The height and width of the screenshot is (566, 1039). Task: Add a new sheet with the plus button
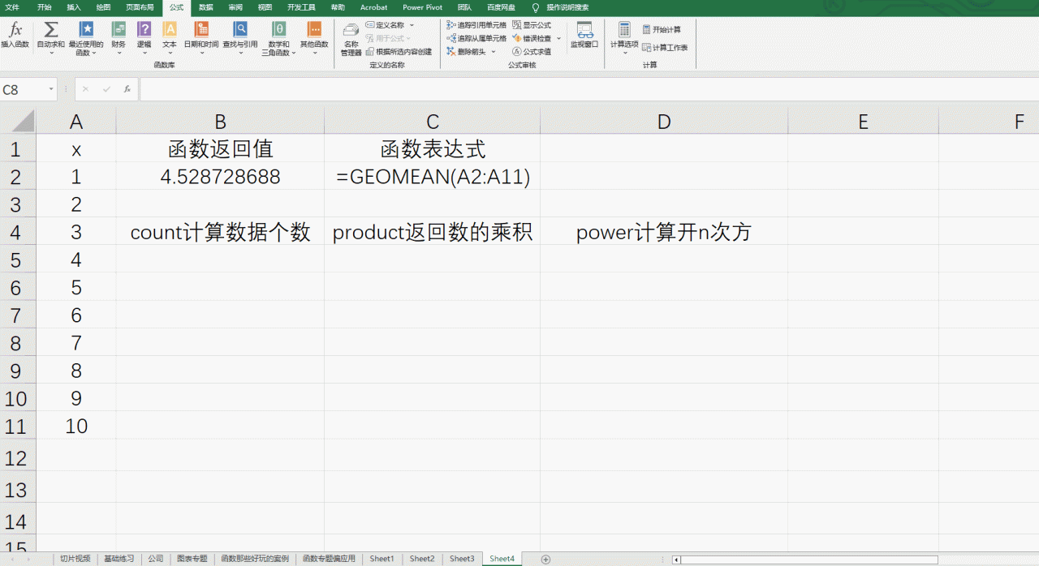click(x=545, y=559)
